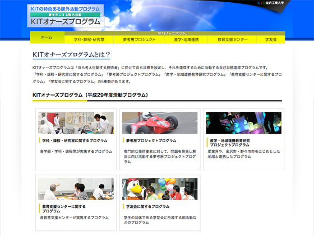Open the 学友会 menu tab
The image size is (314, 236).
(x=271, y=39)
